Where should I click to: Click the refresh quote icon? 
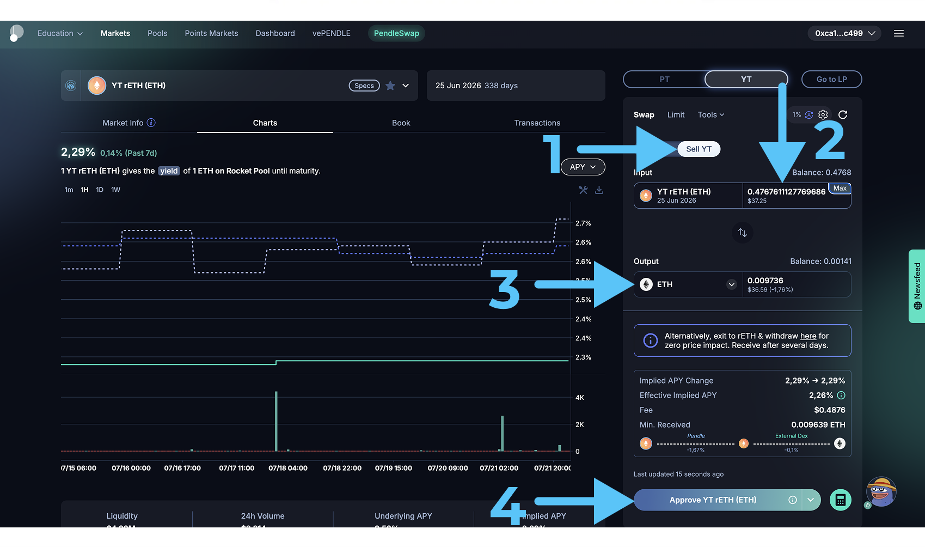[843, 115]
